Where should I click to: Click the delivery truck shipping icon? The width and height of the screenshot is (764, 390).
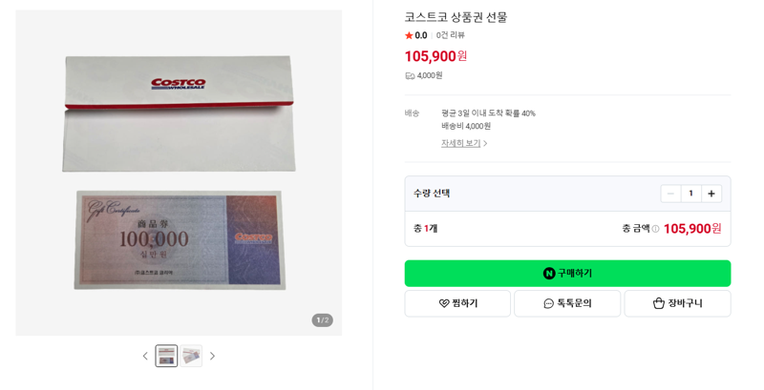tap(410, 76)
